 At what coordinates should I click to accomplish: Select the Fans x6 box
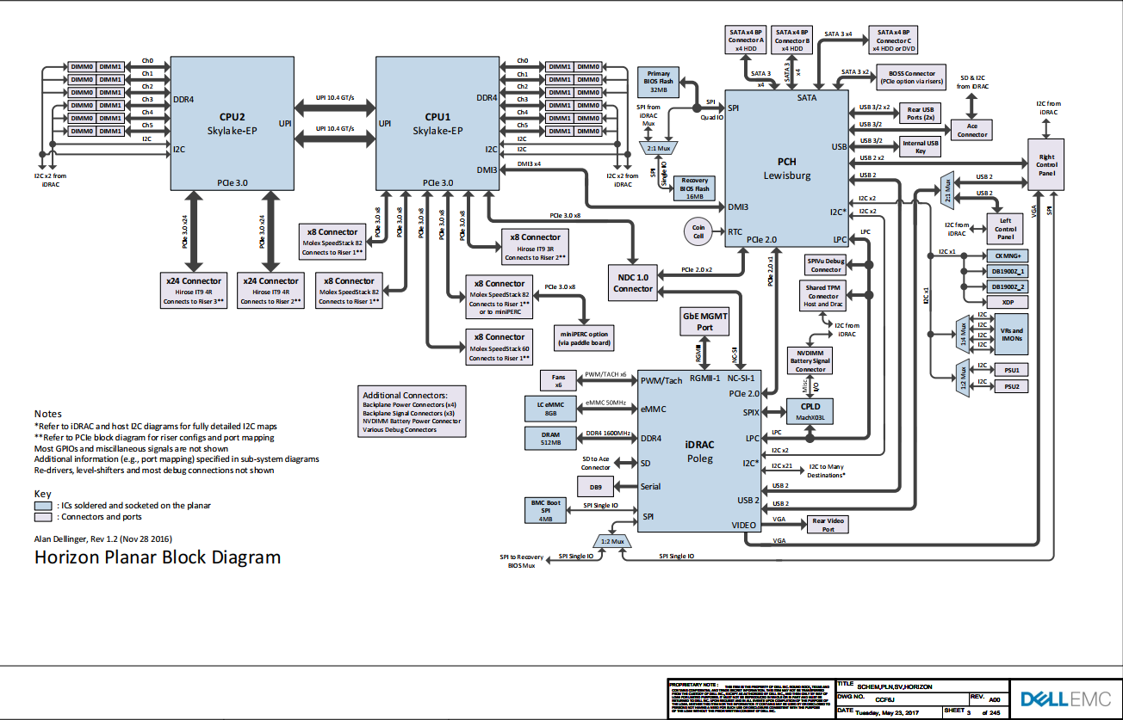[x=558, y=379]
